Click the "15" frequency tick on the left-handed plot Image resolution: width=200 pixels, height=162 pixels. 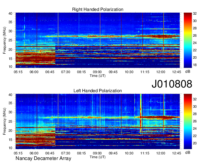(x=11, y=140)
